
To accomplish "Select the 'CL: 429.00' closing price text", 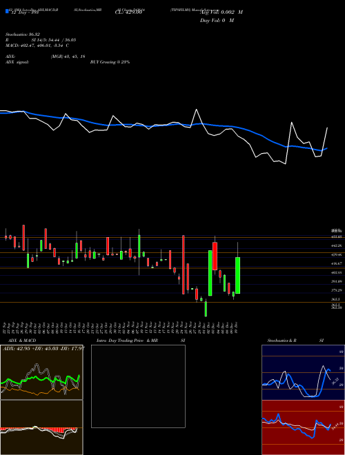I will [128, 12].
